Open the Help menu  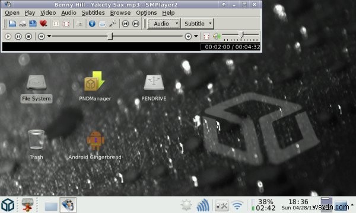(x=169, y=12)
